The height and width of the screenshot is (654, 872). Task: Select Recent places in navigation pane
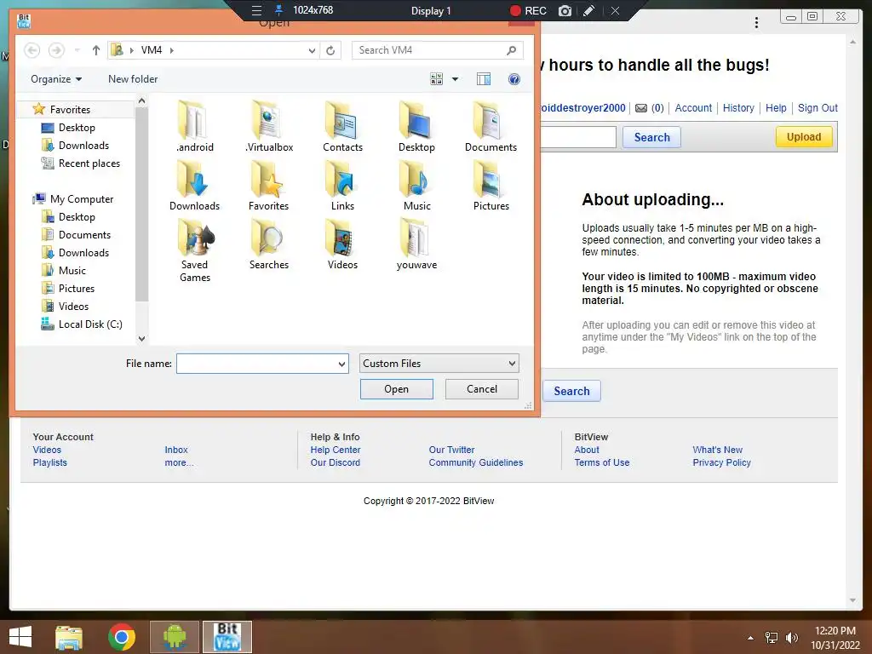click(89, 163)
